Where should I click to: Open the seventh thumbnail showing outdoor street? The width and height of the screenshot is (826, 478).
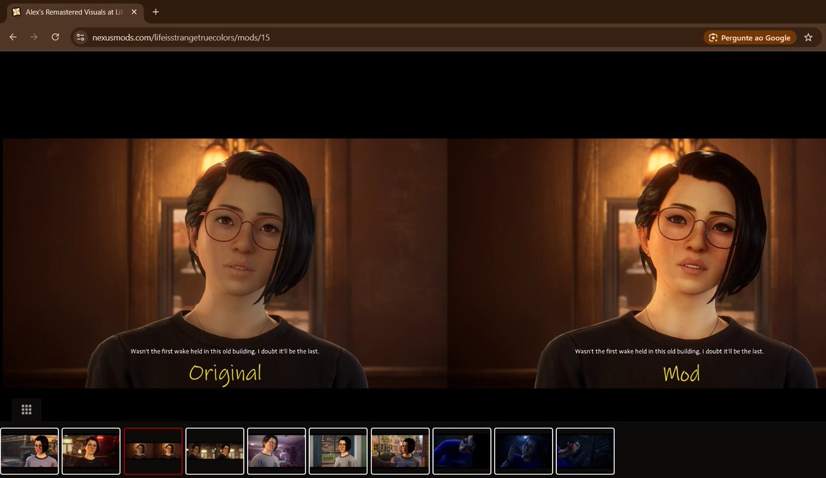400,451
